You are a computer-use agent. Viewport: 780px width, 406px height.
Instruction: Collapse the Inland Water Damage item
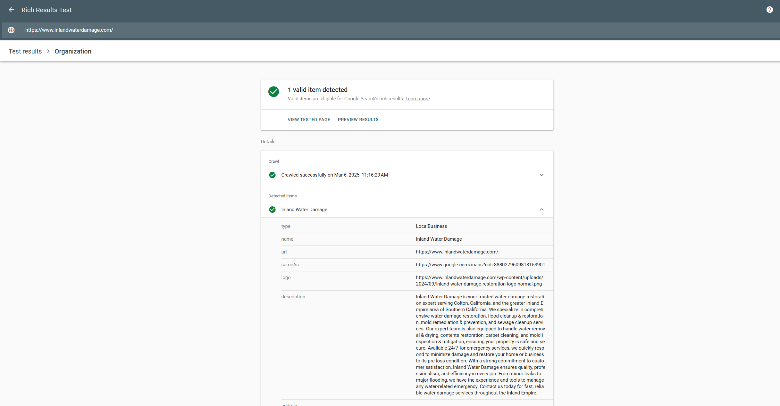(541, 210)
